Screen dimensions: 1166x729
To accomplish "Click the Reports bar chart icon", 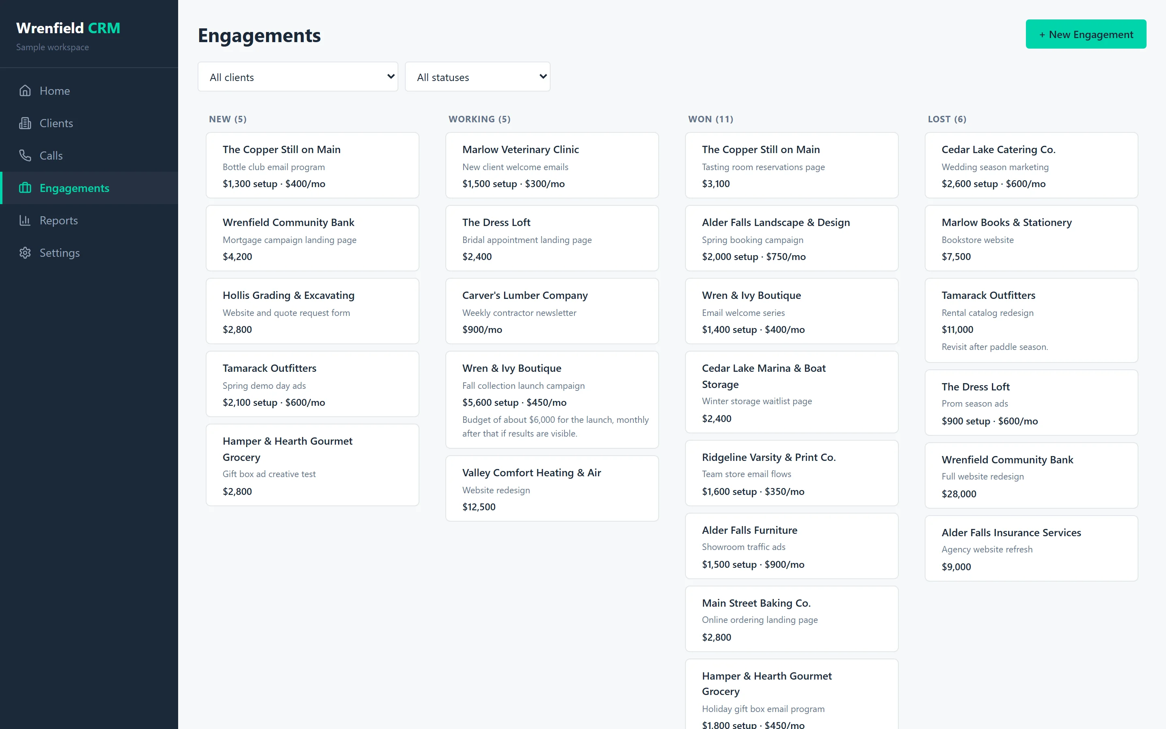I will (x=25, y=220).
